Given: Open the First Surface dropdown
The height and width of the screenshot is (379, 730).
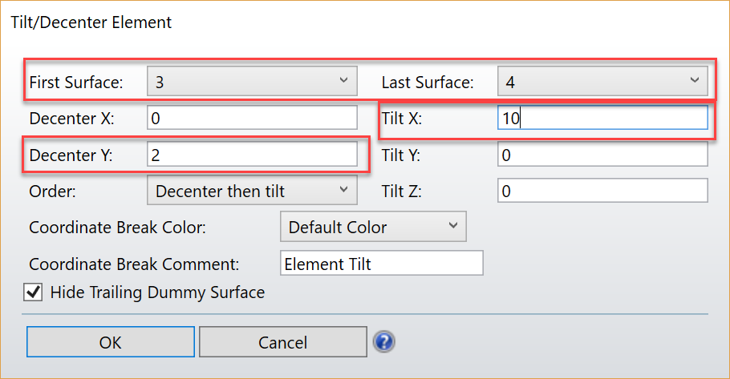Looking at the screenshot, I should click(x=252, y=82).
